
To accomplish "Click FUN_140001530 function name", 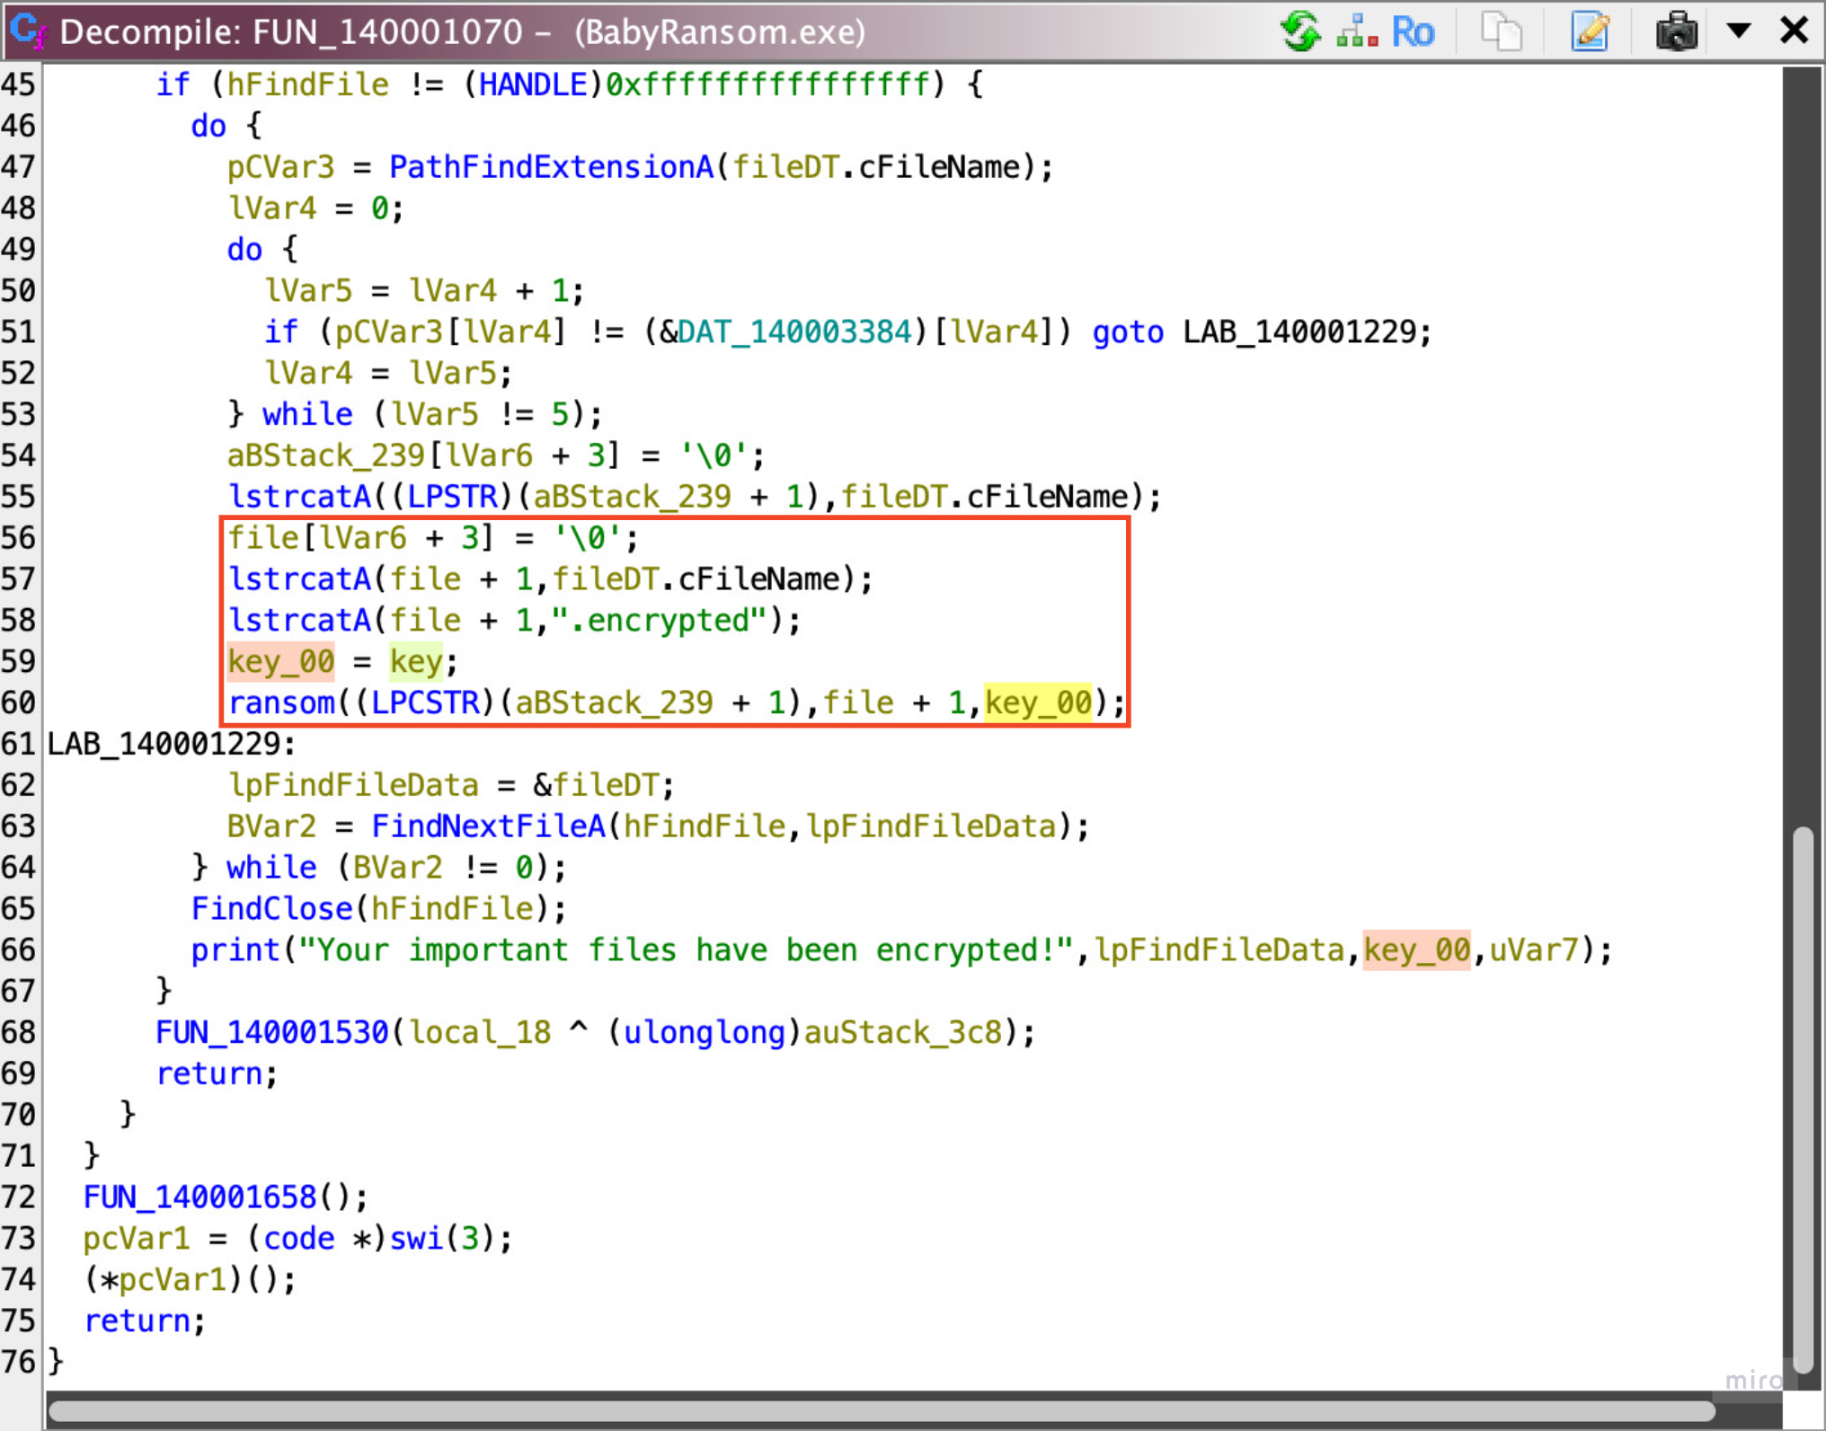I will click(x=271, y=1032).
